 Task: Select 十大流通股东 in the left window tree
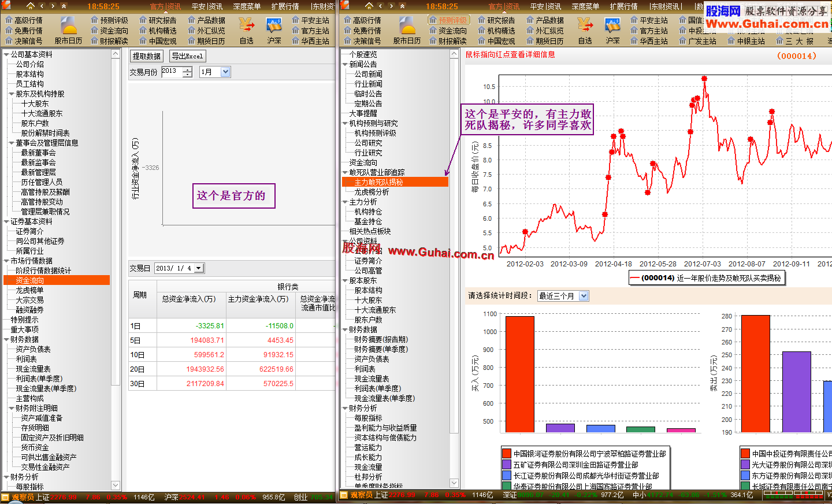click(42, 113)
